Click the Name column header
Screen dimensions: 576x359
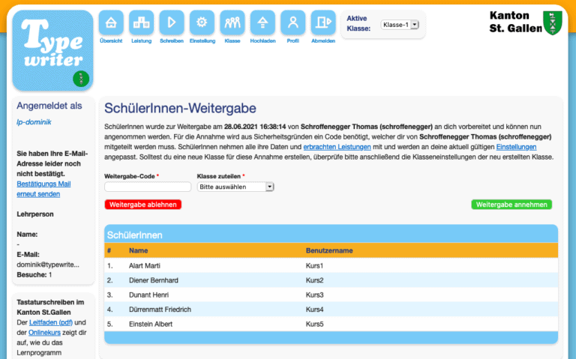point(139,251)
